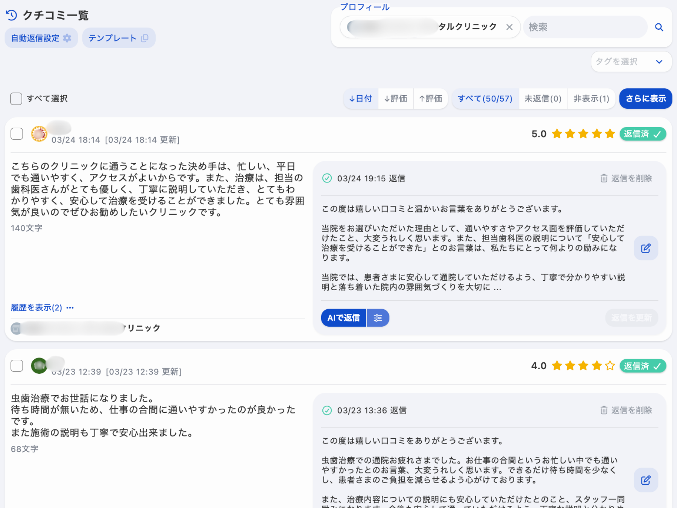The width and height of the screenshot is (677, 508).
Task: Edit the first reply with the pencil icon
Action: click(x=646, y=248)
